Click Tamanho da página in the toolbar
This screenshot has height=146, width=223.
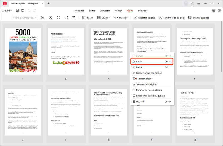(x=171, y=18)
